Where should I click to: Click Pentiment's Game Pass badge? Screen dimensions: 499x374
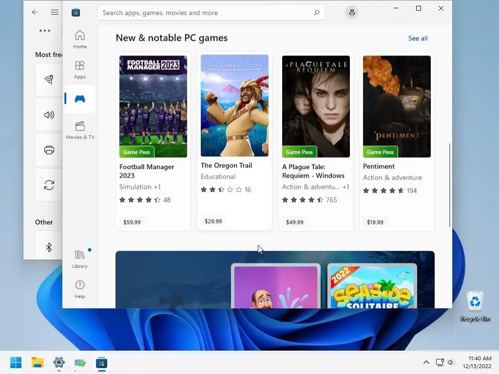pos(380,152)
